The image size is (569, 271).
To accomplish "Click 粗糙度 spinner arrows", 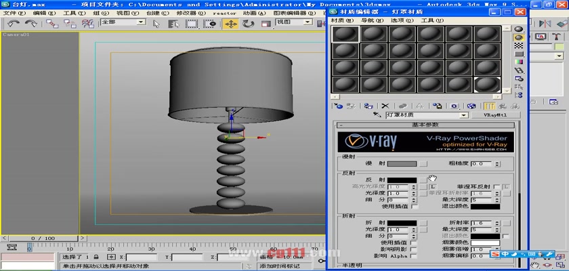I will tap(497, 164).
